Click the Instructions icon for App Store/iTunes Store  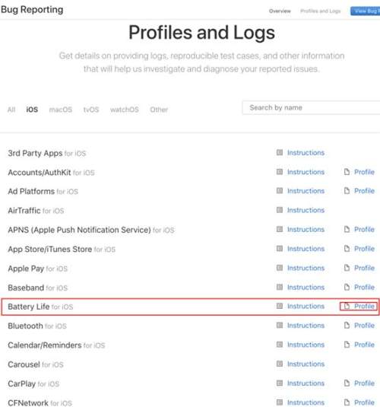point(280,249)
